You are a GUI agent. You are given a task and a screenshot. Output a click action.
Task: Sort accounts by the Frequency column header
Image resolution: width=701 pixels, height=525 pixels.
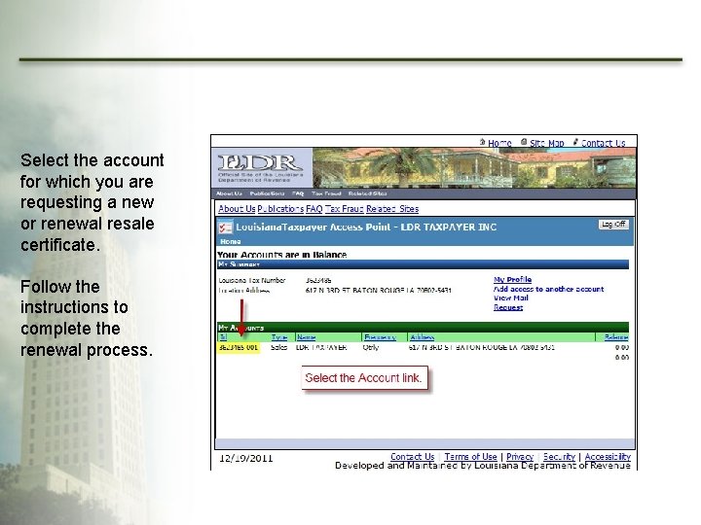pos(380,337)
